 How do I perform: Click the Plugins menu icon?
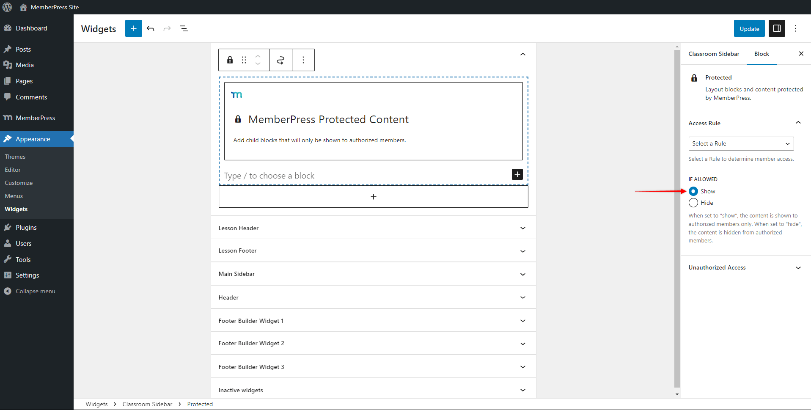click(8, 227)
